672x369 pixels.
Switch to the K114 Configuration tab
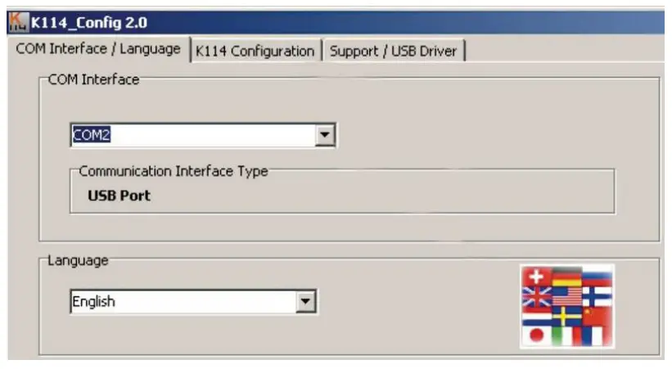[x=255, y=51]
